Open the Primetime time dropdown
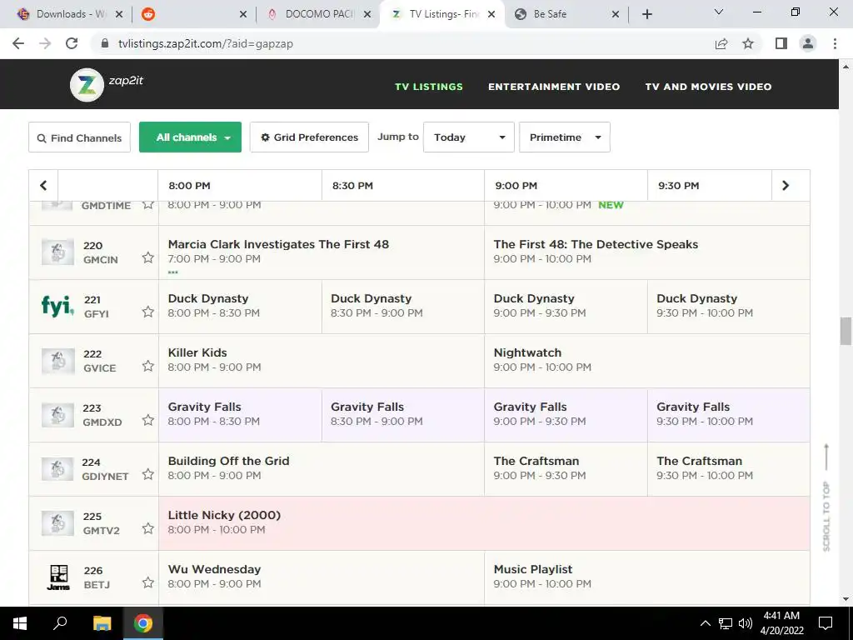 point(565,137)
